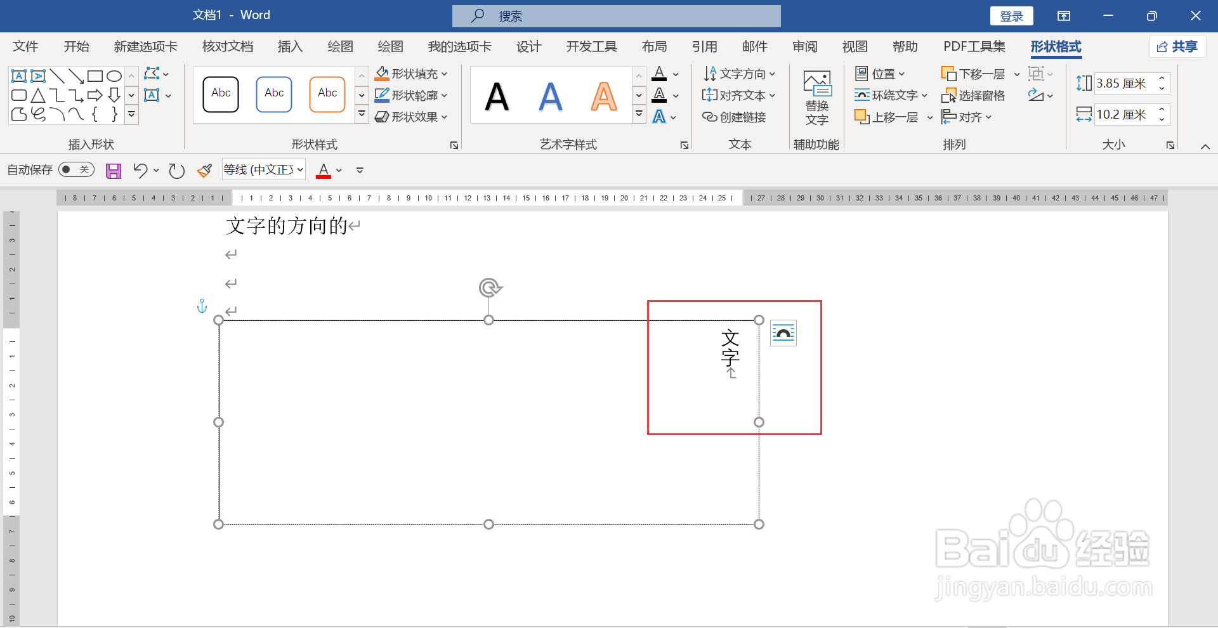Choose the red font color swatch
The height and width of the screenshot is (628, 1218).
pyautogui.click(x=323, y=170)
